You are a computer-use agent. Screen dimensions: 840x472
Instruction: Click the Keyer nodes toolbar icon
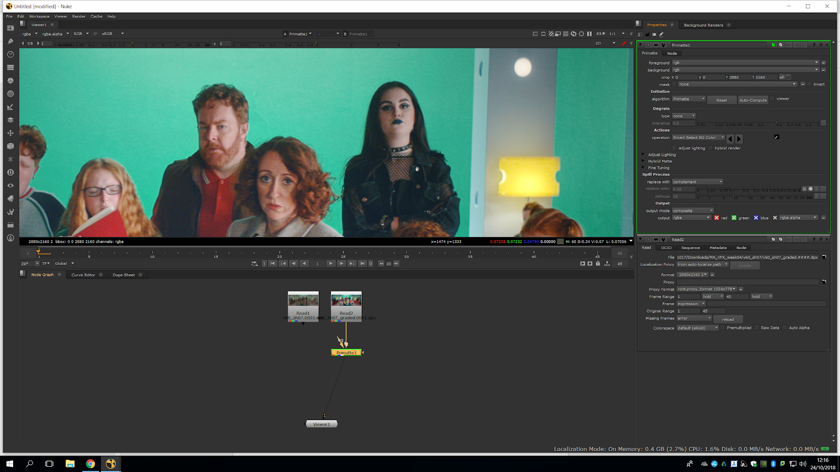pos(10,107)
